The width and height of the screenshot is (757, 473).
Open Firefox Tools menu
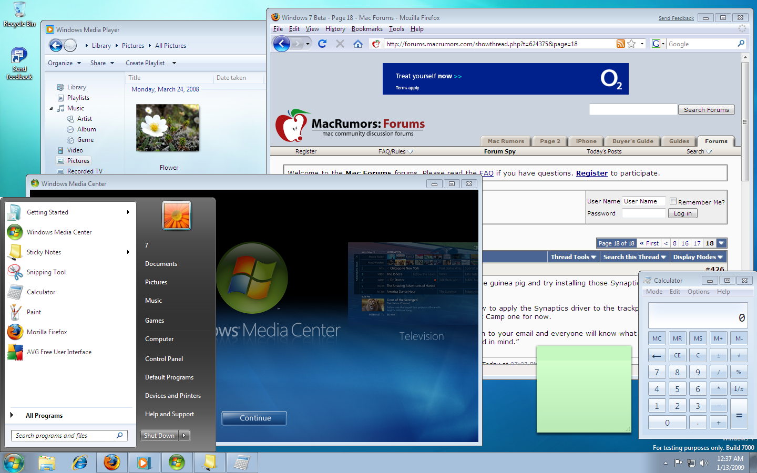pos(396,29)
